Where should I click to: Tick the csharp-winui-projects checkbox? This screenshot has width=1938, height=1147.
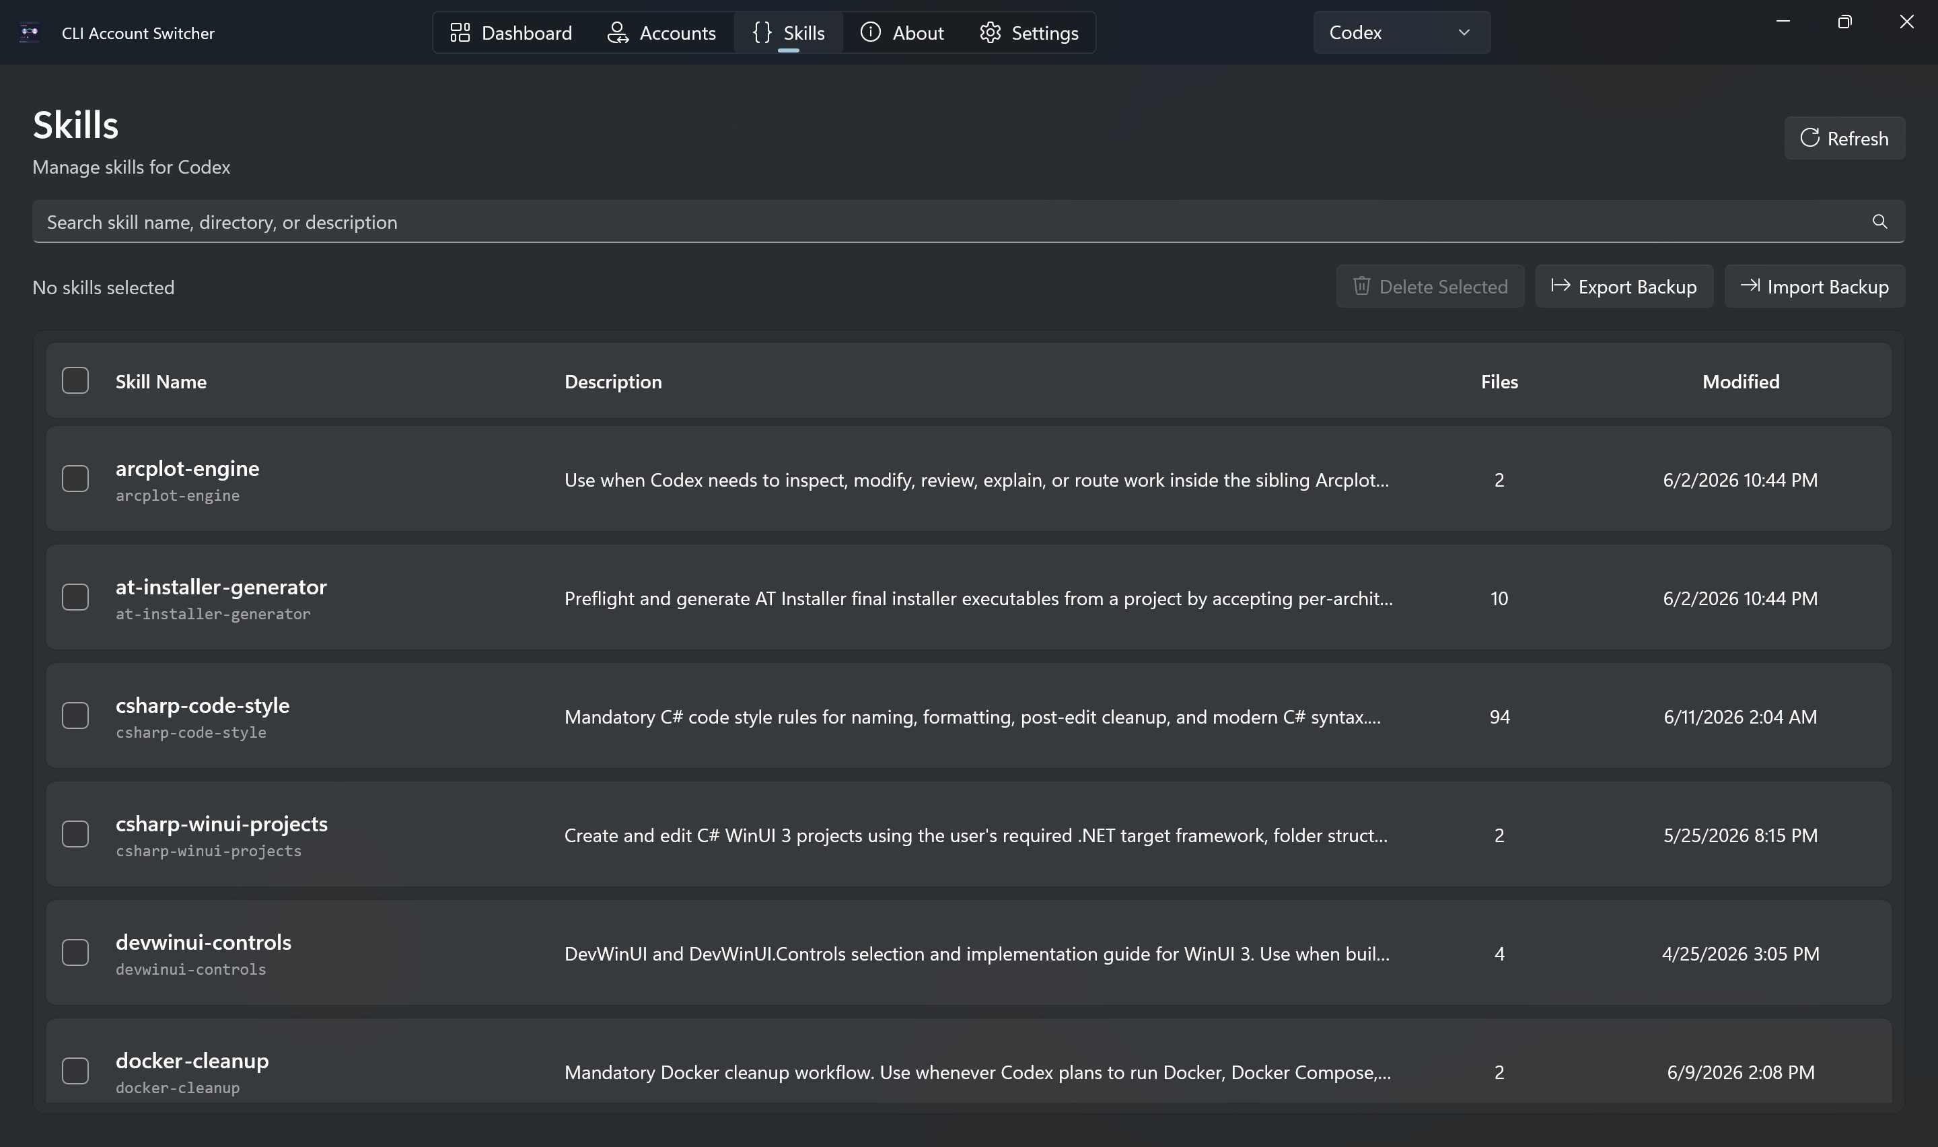coord(75,835)
